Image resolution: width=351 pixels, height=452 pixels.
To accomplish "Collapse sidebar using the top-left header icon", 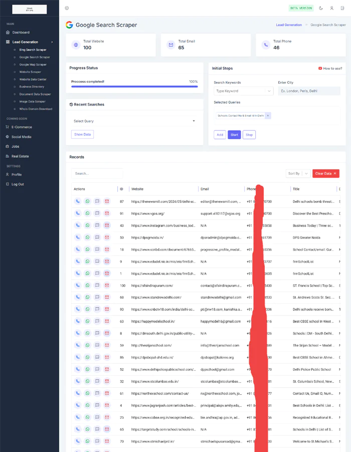I will pyautogui.click(x=67, y=8).
